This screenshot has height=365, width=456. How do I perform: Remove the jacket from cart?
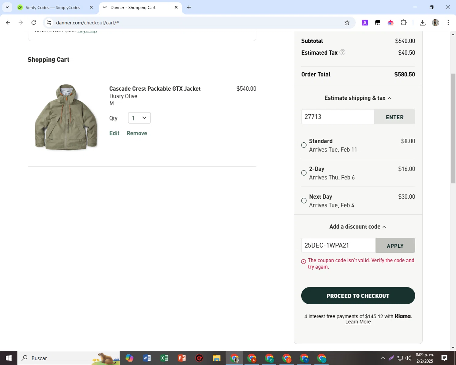pos(137,133)
